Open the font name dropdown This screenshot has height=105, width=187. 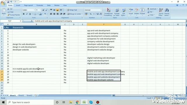click(x=34, y=10)
